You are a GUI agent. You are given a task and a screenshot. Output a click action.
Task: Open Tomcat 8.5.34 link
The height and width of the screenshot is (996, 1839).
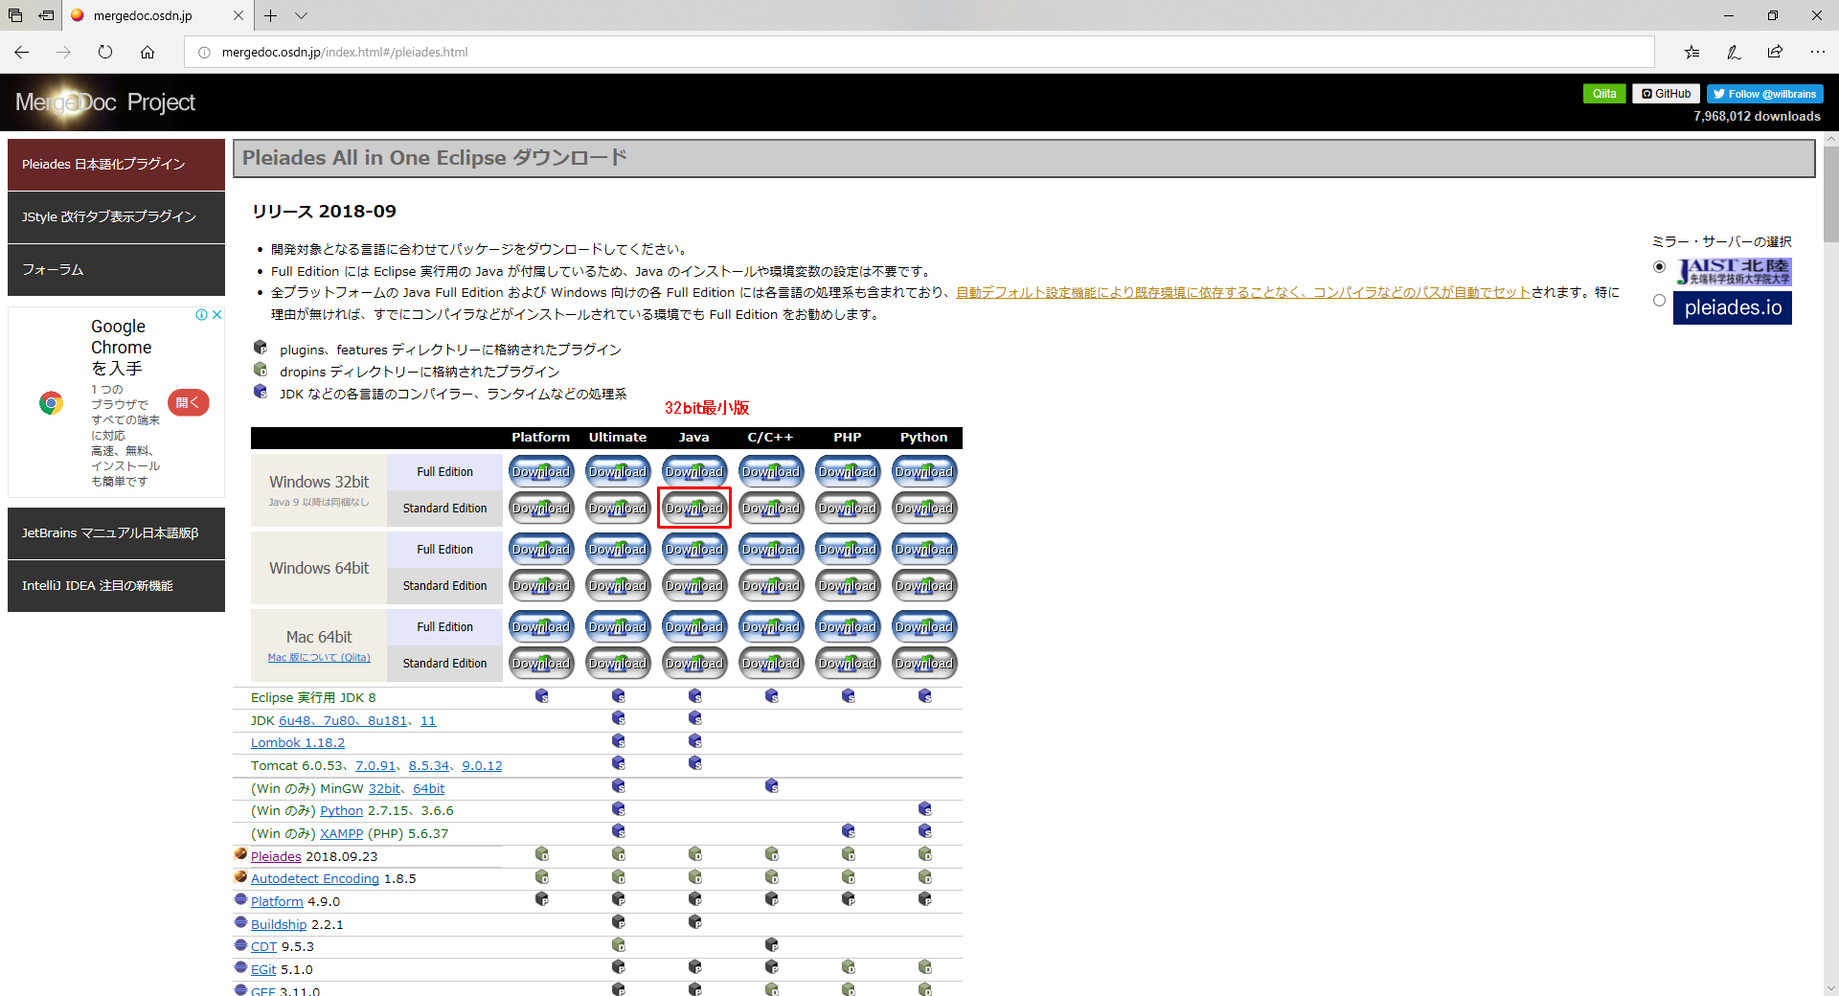pos(429,766)
